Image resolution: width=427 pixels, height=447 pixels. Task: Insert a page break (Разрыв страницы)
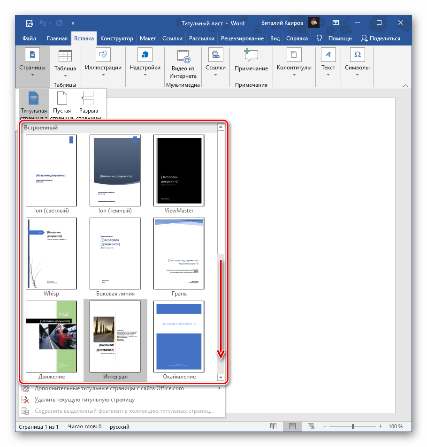pyautogui.click(x=89, y=106)
